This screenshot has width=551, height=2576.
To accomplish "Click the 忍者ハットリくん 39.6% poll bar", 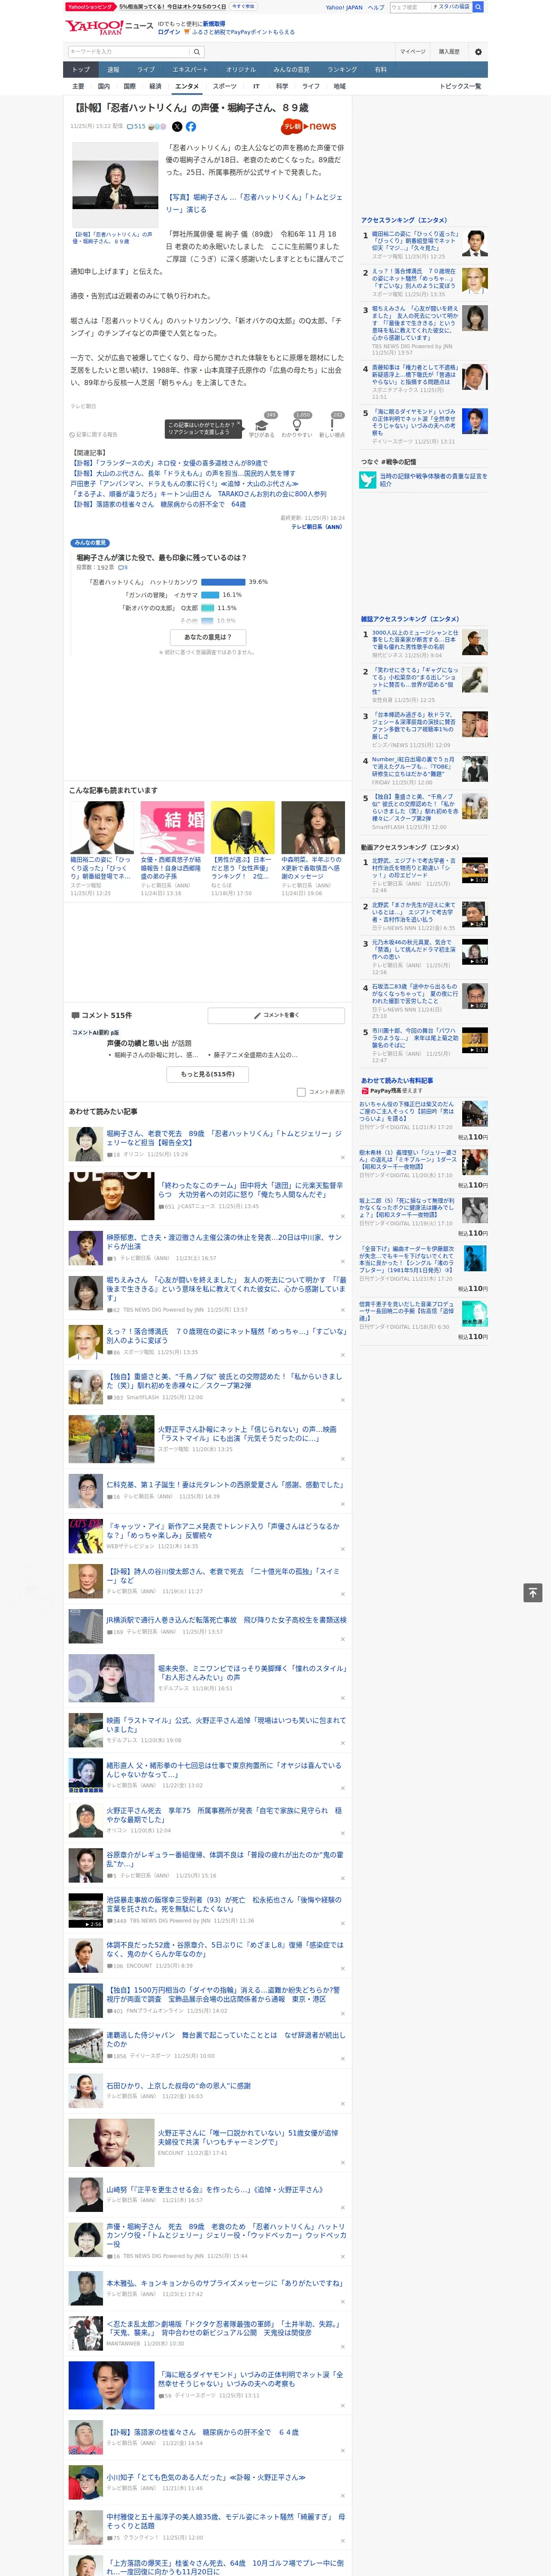I will pyautogui.click(x=223, y=582).
